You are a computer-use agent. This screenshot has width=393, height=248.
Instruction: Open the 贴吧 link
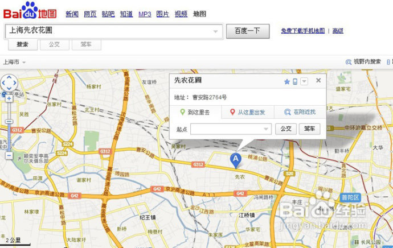[x=108, y=14]
